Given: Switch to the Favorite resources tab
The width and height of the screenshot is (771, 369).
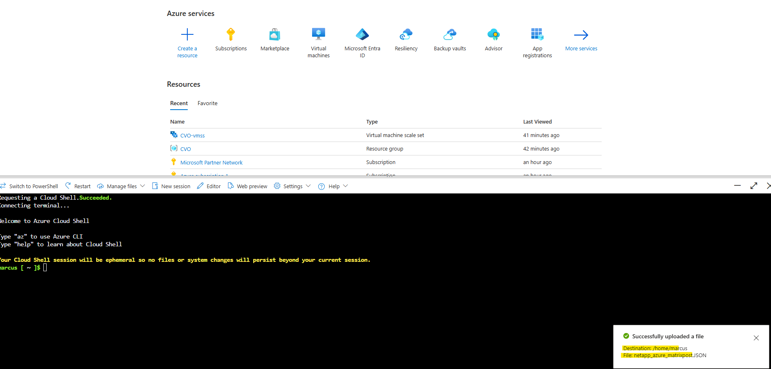Looking at the screenshot, I should [x=208, y=103].
